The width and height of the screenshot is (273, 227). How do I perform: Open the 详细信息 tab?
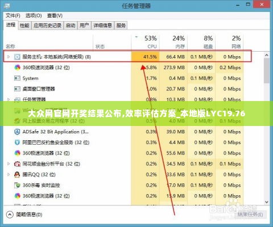tap(102, 26)
